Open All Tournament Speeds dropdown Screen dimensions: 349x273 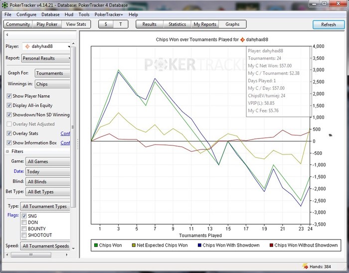click(45, 246)
